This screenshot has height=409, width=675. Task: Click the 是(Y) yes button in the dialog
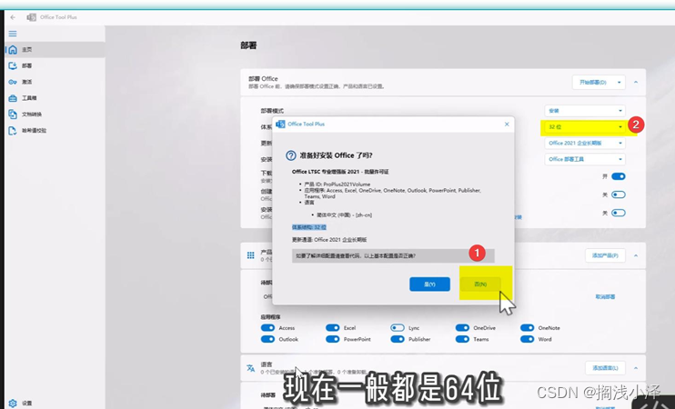coord(429,284)
